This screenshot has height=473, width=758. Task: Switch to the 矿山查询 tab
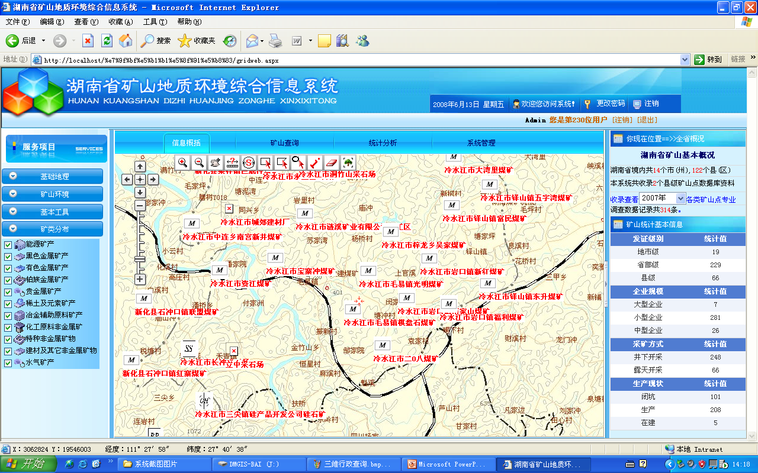click(284, 143)
